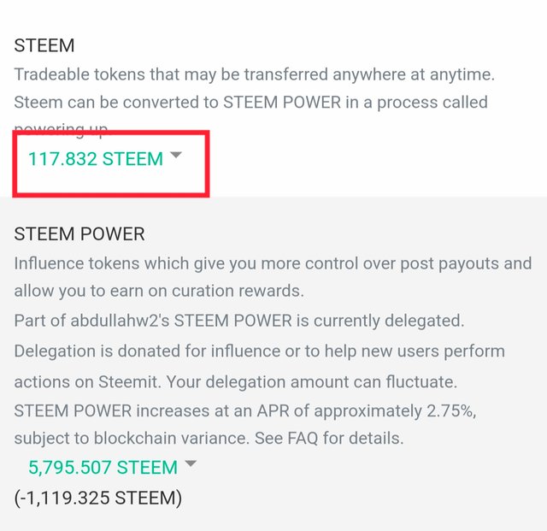Click the "Influence tokens" description line
This screenshot has width=547, height=531.
(x=272, y=263)
